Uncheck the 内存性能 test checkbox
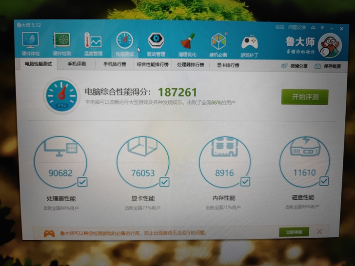355x266 pixels. click(245, 182)
